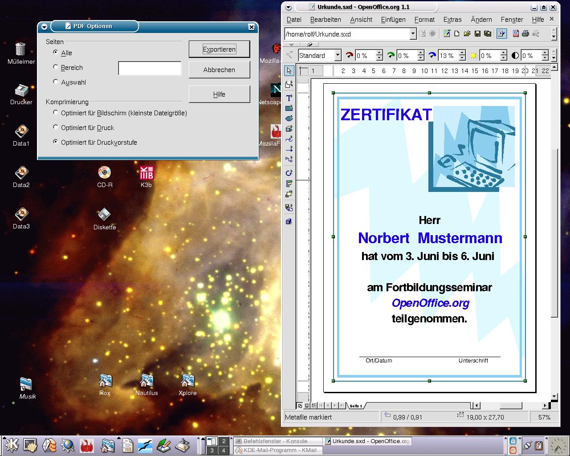
Task: Select Optimiert für Druck compression
Action: pyautogui.click(x=56, y=127)
